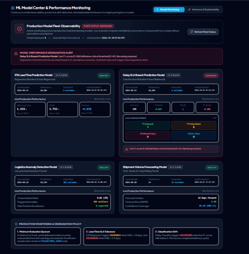Click the version tag next to the ETA Lead Time Prediction Model
The image size is (249, 254).
click(x=61, y=75)
